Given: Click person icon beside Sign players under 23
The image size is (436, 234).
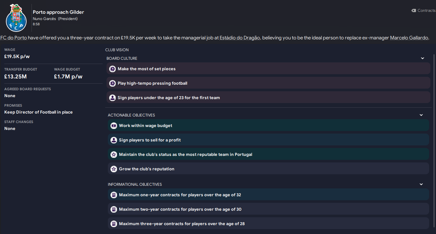Looking at the screenshot, I should [x=112, y=98].
